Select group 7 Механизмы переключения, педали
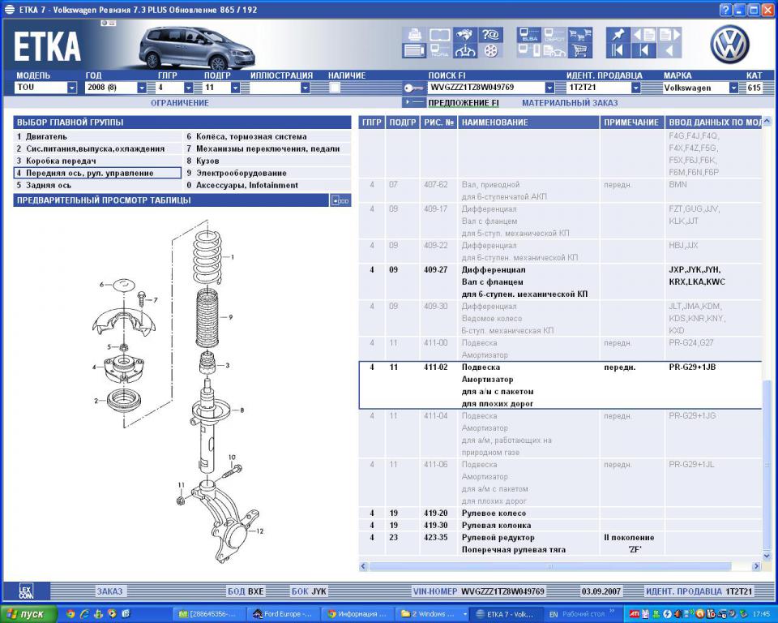This screenshot has height=623, width=778. pos(267,148)
